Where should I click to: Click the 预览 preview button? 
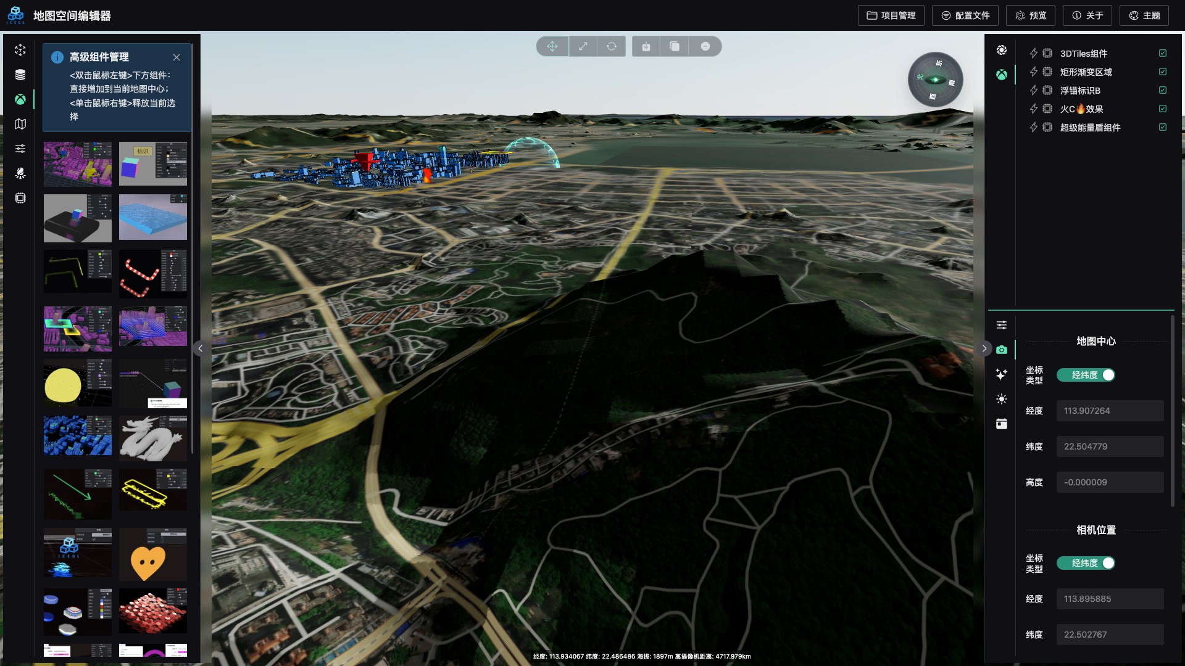click(x=1031, y=15)
